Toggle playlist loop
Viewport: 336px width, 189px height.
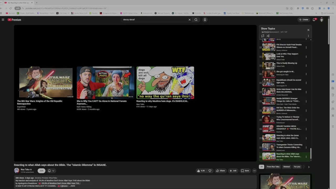(x=263, y=36)
